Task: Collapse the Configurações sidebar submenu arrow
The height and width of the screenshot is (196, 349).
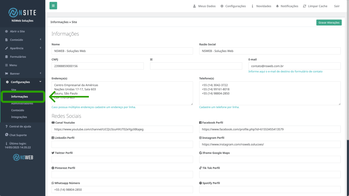Action: pyautogui.click(x=40, y=82)
